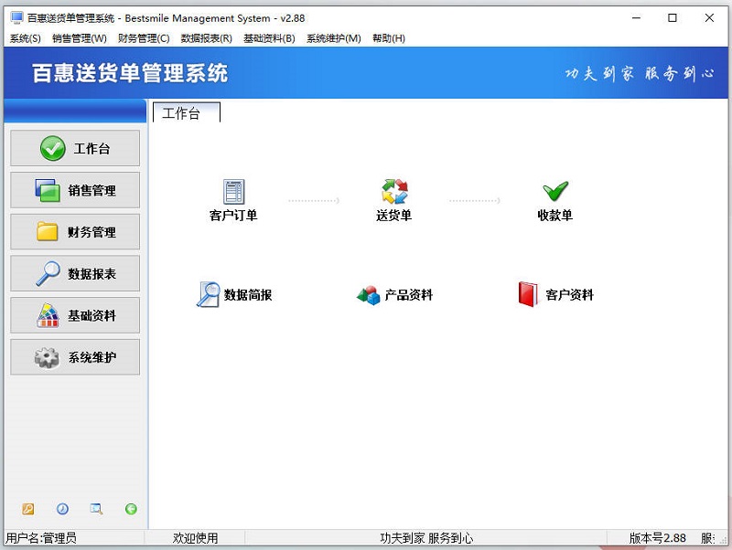Click the orange key icon in sidebar footer

click(28, 509)
